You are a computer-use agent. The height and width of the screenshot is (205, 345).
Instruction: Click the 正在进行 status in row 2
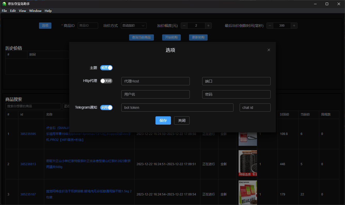tap(209, 164)
